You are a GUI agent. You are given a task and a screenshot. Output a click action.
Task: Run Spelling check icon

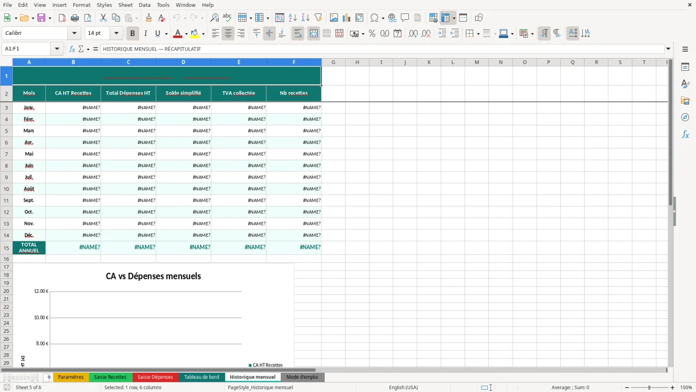(227, 18)
